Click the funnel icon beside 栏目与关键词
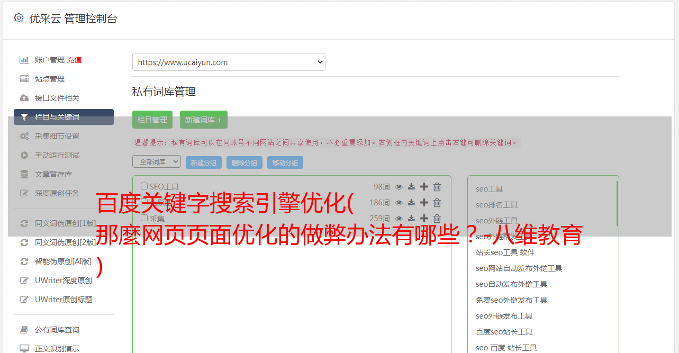Viewport: 679px width, 353px height. [24, 117]
